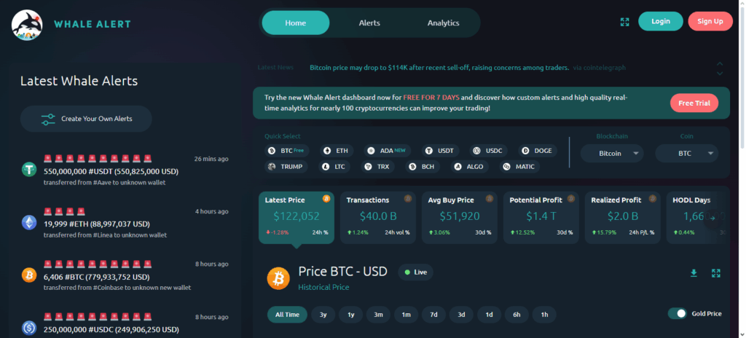This screenshot has height=338, width=746.
Task: Select the 7d time range option
Action: [x=434, y=315]
